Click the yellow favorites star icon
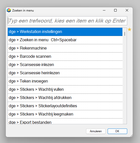Screen dimensions: 140x143 129,29
